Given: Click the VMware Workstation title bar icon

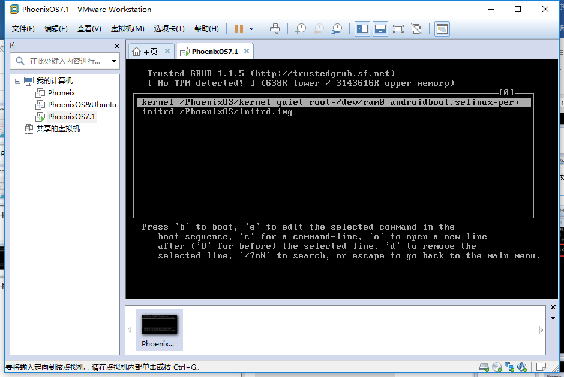Looking at the screenshot, I should [14, 9].
